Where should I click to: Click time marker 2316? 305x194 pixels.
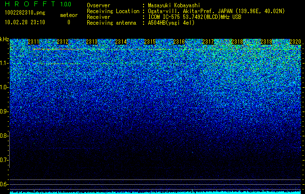179,42
